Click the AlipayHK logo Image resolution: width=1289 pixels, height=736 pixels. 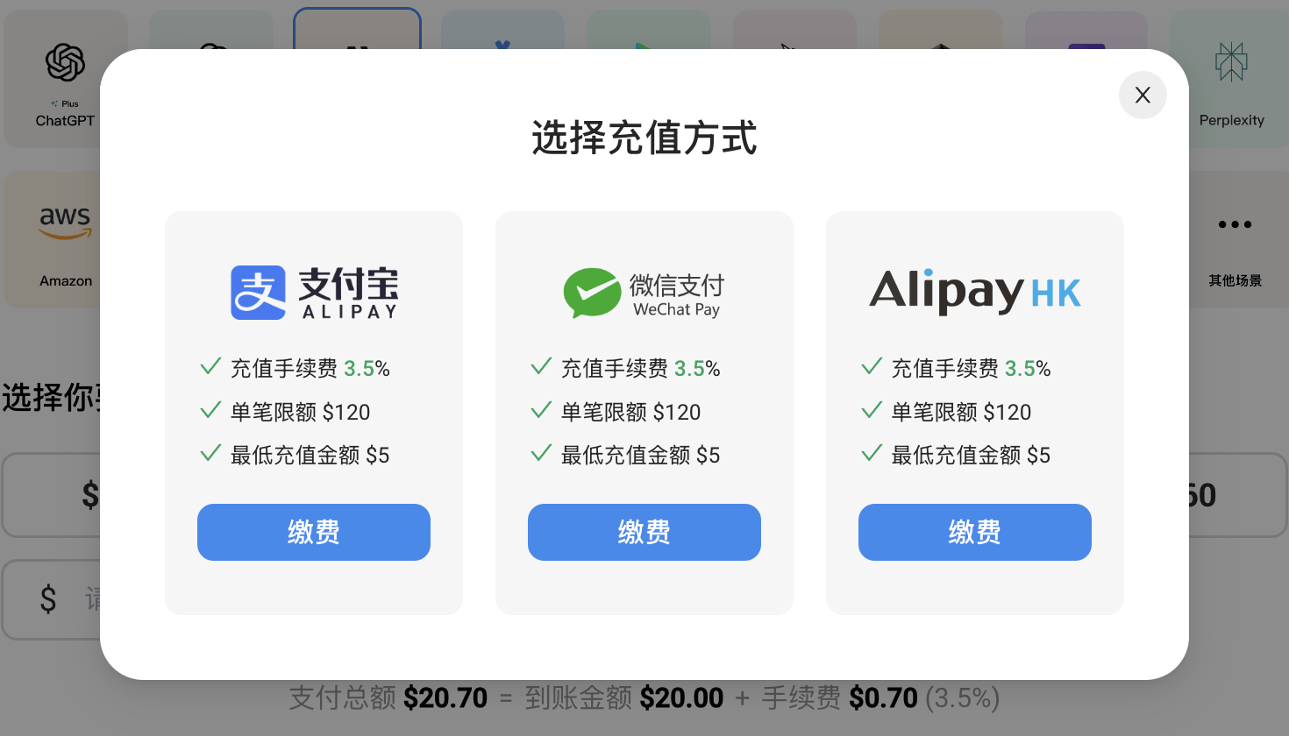tap(974, 291)
